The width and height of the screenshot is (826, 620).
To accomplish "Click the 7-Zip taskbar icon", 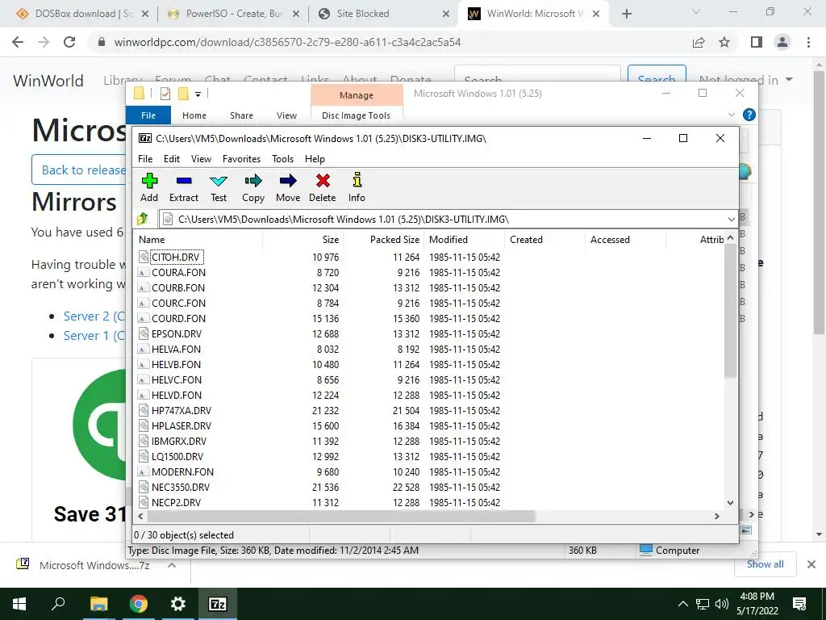I will [218, 604].
